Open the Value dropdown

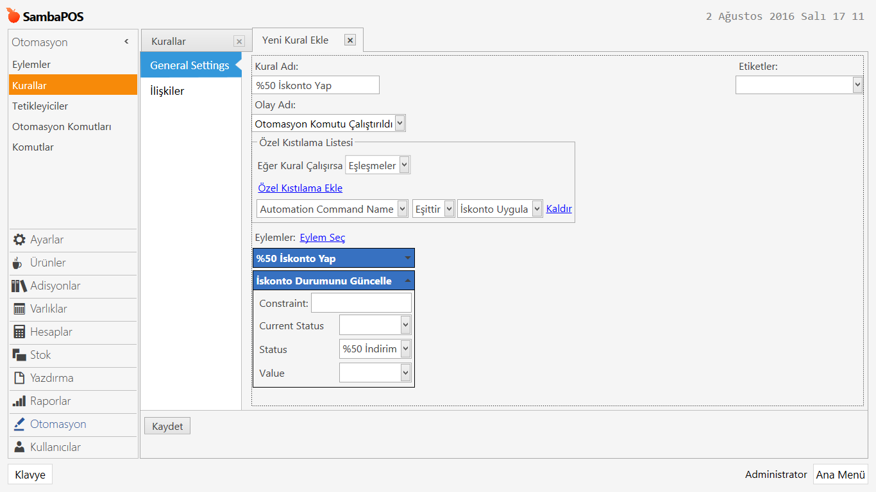click(x=405, y=373)
